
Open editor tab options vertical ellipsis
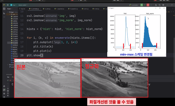(x=173, y=9)
